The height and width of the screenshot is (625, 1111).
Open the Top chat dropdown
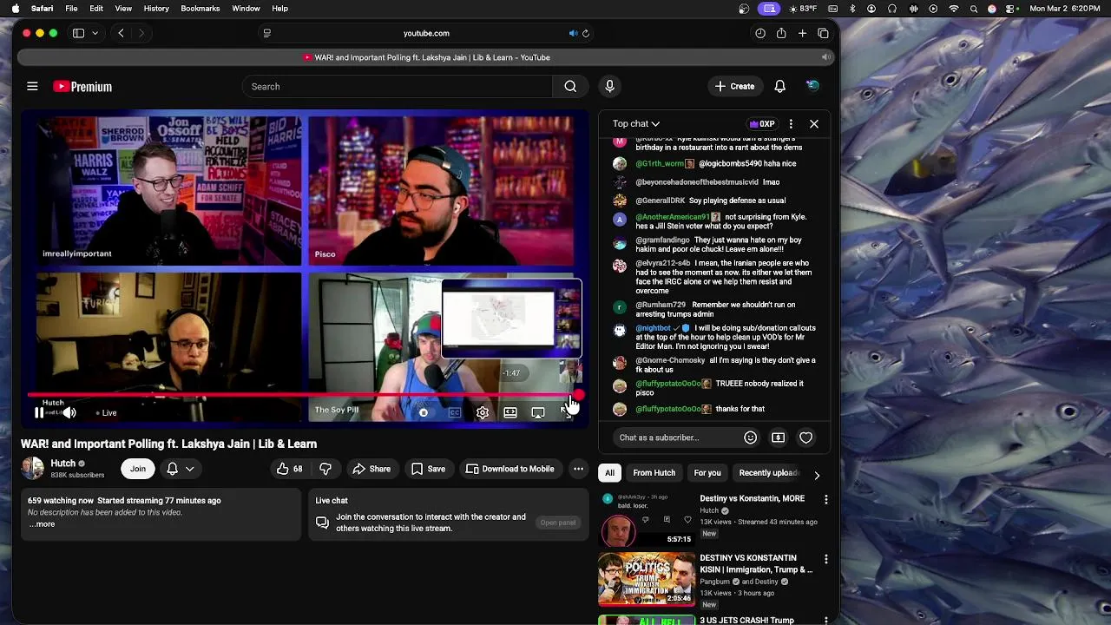point(636,124)
